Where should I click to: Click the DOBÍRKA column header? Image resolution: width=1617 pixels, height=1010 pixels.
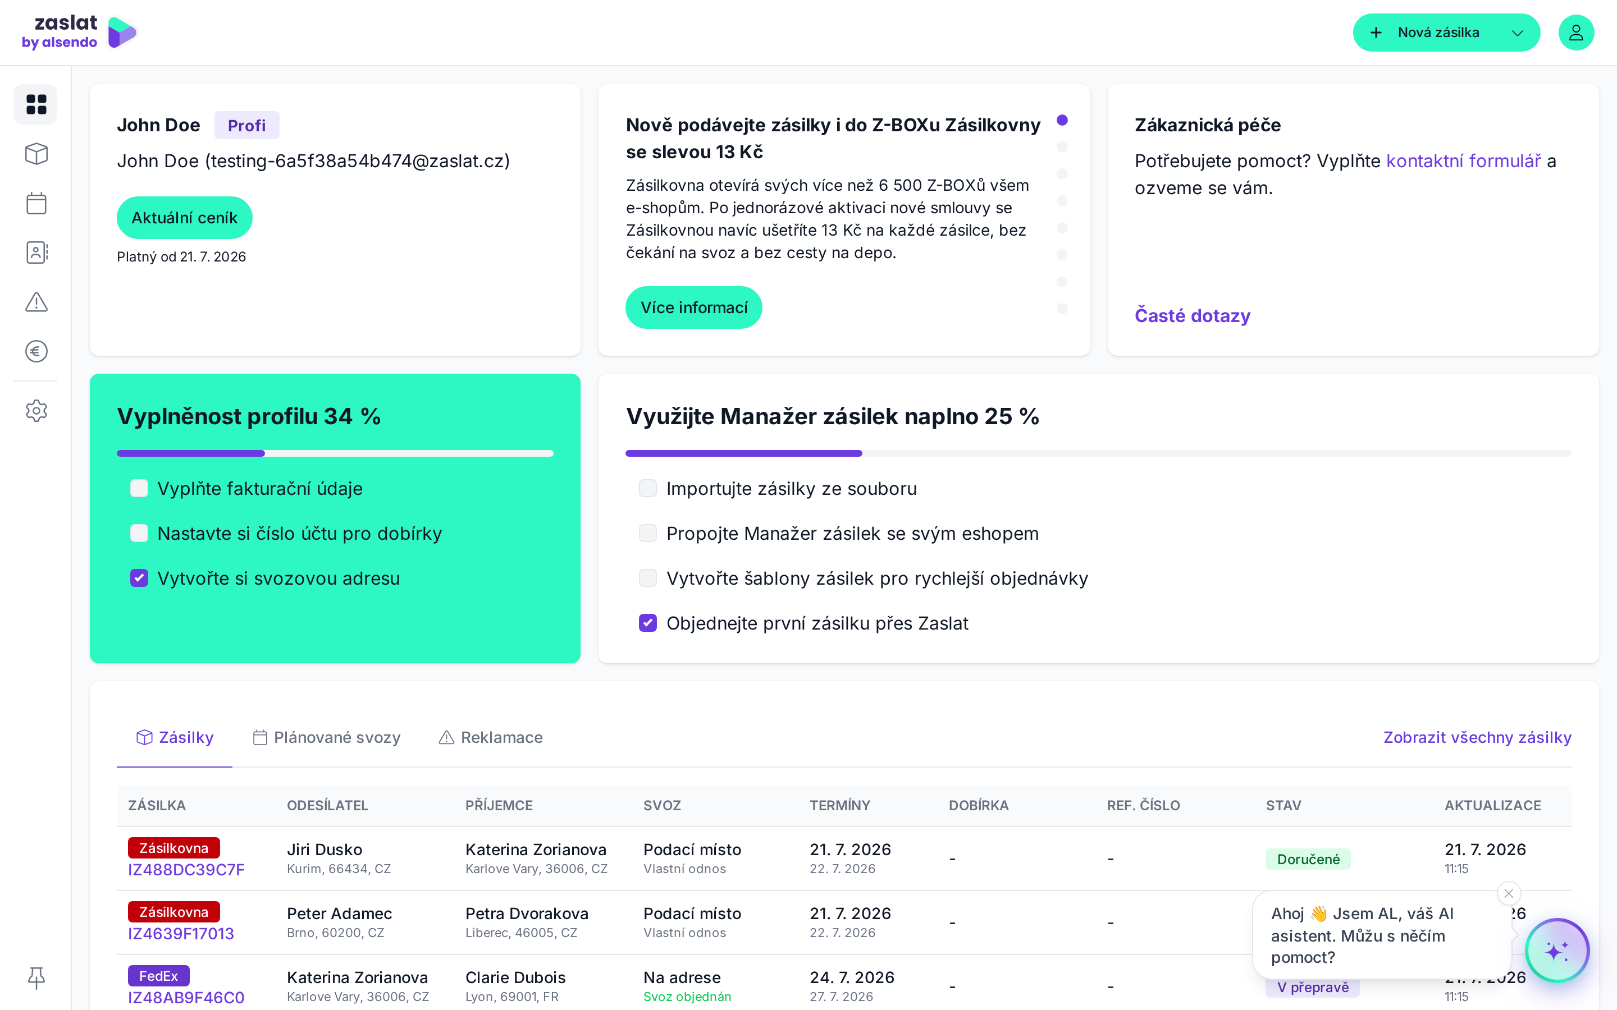click(979, 806)
